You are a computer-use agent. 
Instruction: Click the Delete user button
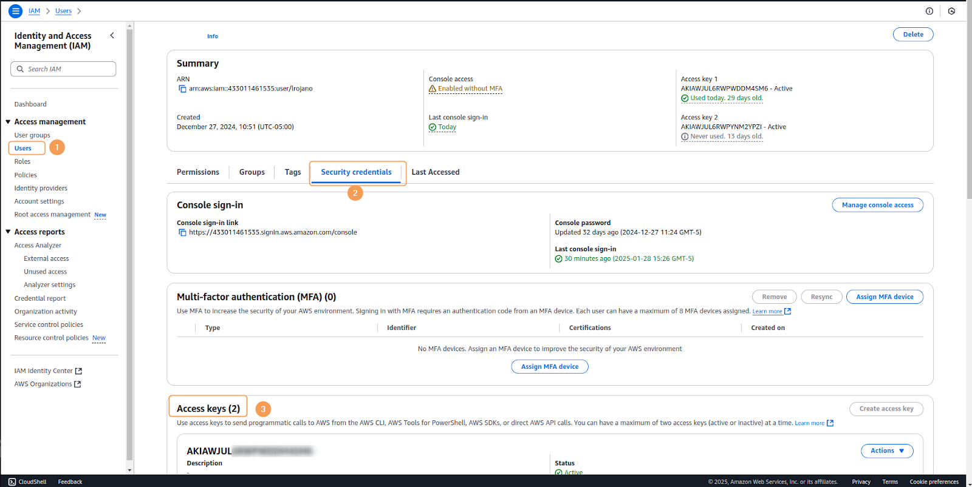912,35
